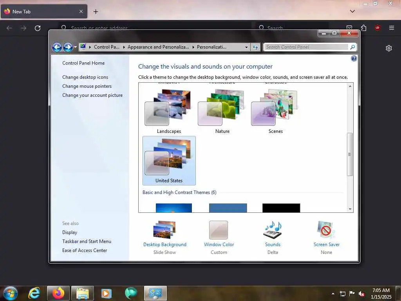Open Firefox new tab settings gear
This screenshot has width=401, height=301.
(389, 48)
